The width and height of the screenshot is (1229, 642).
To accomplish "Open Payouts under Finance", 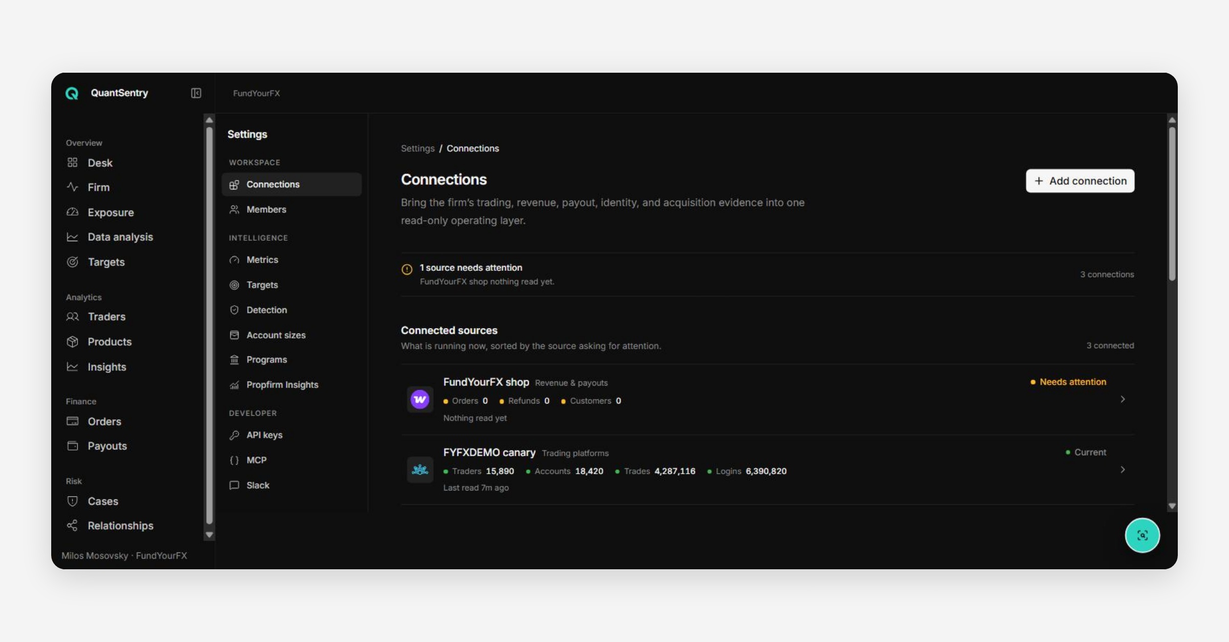I will (x=107, y=446).
